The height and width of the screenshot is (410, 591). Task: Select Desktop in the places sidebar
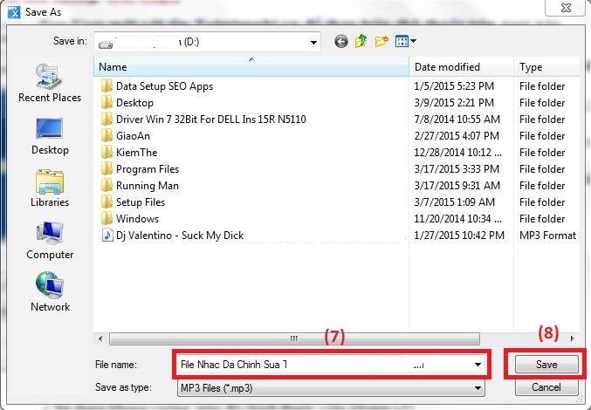tap(50, 136)
